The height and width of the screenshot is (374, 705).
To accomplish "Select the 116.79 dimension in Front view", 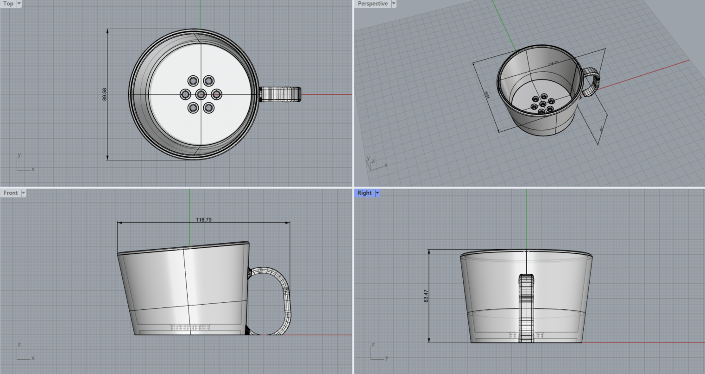I will tap(204, 220).
